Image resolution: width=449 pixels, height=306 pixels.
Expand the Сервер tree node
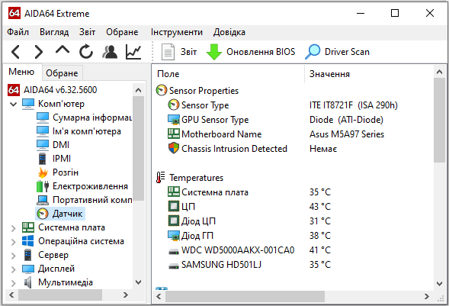(13, 256)
